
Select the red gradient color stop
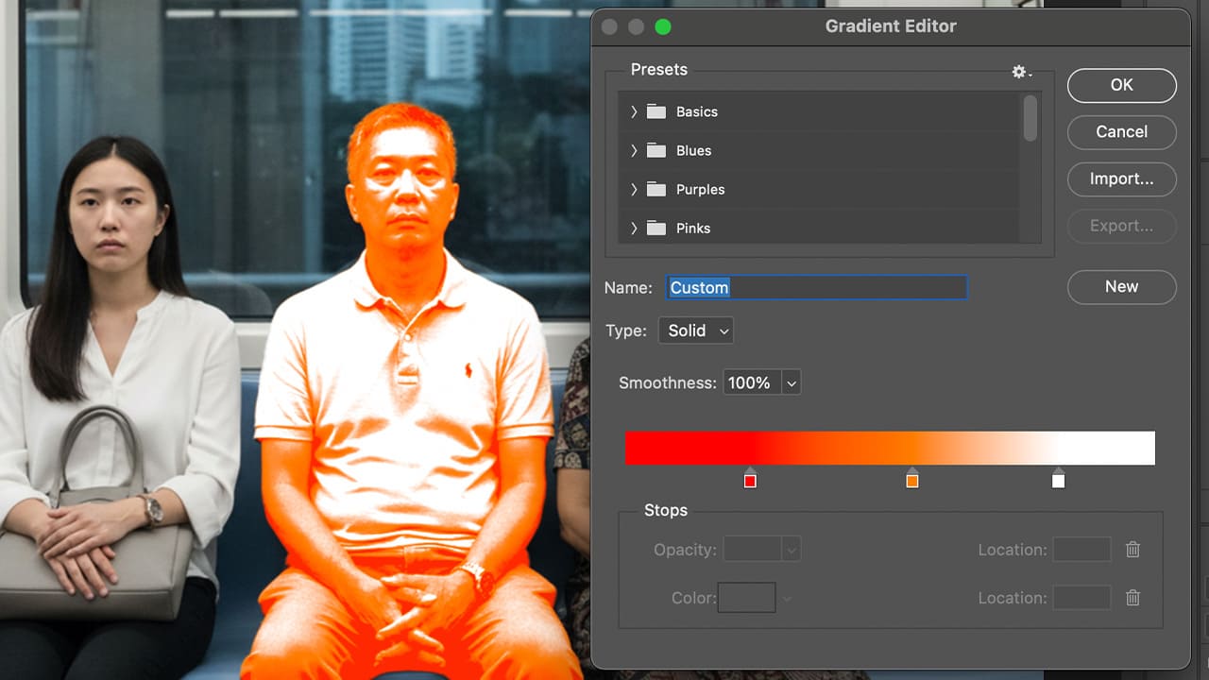coord(750,480)
